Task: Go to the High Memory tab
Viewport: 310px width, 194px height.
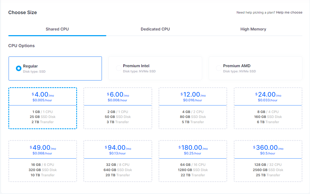Action: tap(253, 29)
